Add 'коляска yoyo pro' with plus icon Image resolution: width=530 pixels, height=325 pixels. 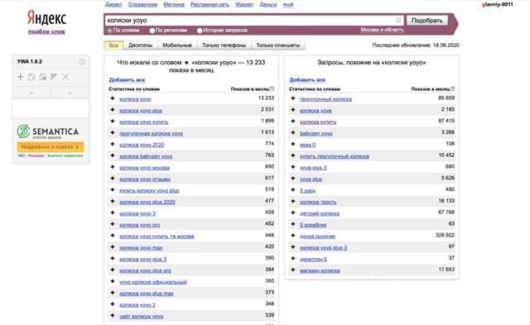pyautogui.click(x=113, y=224)
